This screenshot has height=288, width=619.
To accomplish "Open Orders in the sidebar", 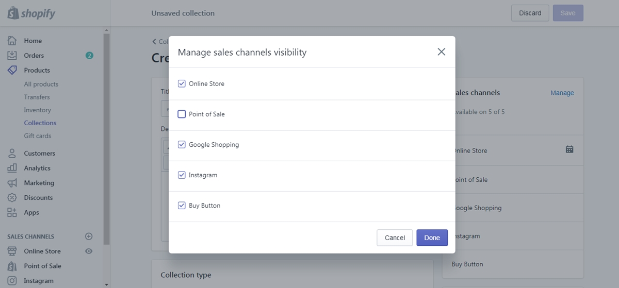I will 34,56.
